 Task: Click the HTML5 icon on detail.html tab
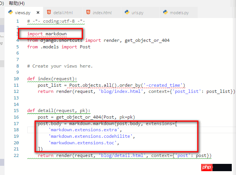coord(49,12)
